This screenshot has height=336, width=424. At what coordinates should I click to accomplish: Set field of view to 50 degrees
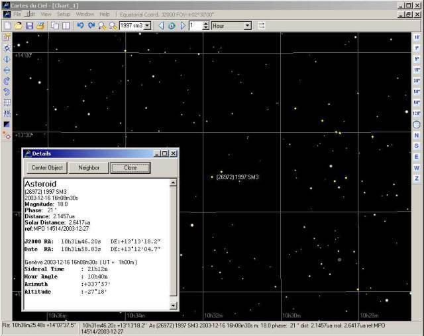tap(417, 91)
